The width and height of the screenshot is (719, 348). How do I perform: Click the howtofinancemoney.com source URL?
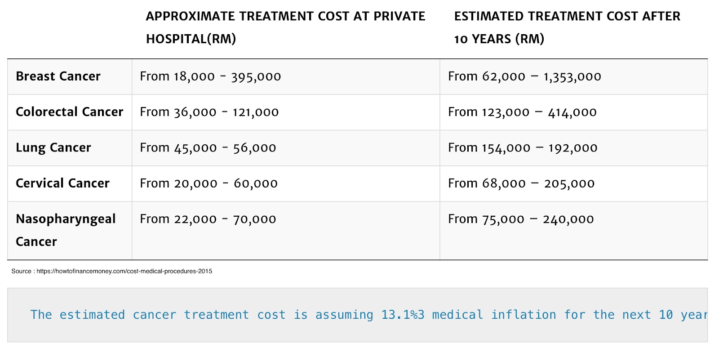coord(124,271)
